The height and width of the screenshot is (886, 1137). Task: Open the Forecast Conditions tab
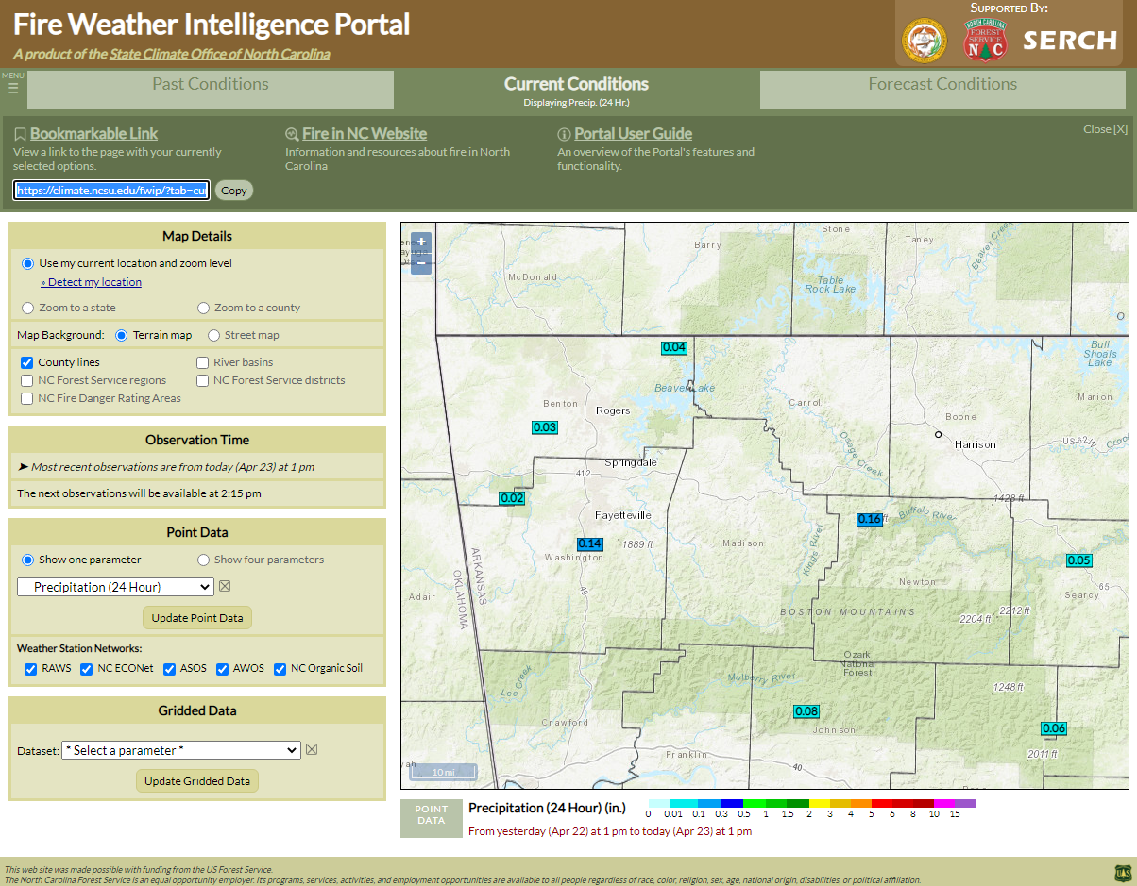click(x=942, y=90)
